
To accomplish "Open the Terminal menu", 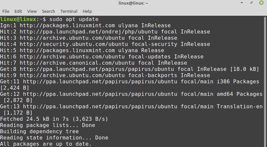I will (69, 11).
